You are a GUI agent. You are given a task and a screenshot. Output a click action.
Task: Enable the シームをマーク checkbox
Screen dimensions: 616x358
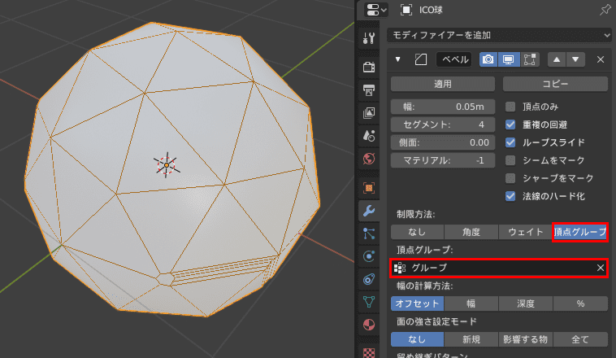pos(510,160)
